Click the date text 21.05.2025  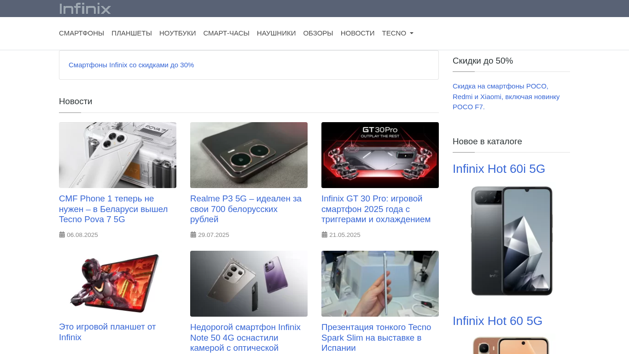[x=345, y=235]
